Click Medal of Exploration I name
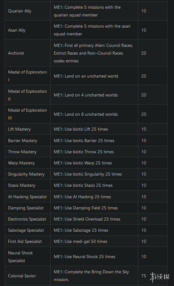The width and height of the screenshot is (174, 286). (28, 76)
